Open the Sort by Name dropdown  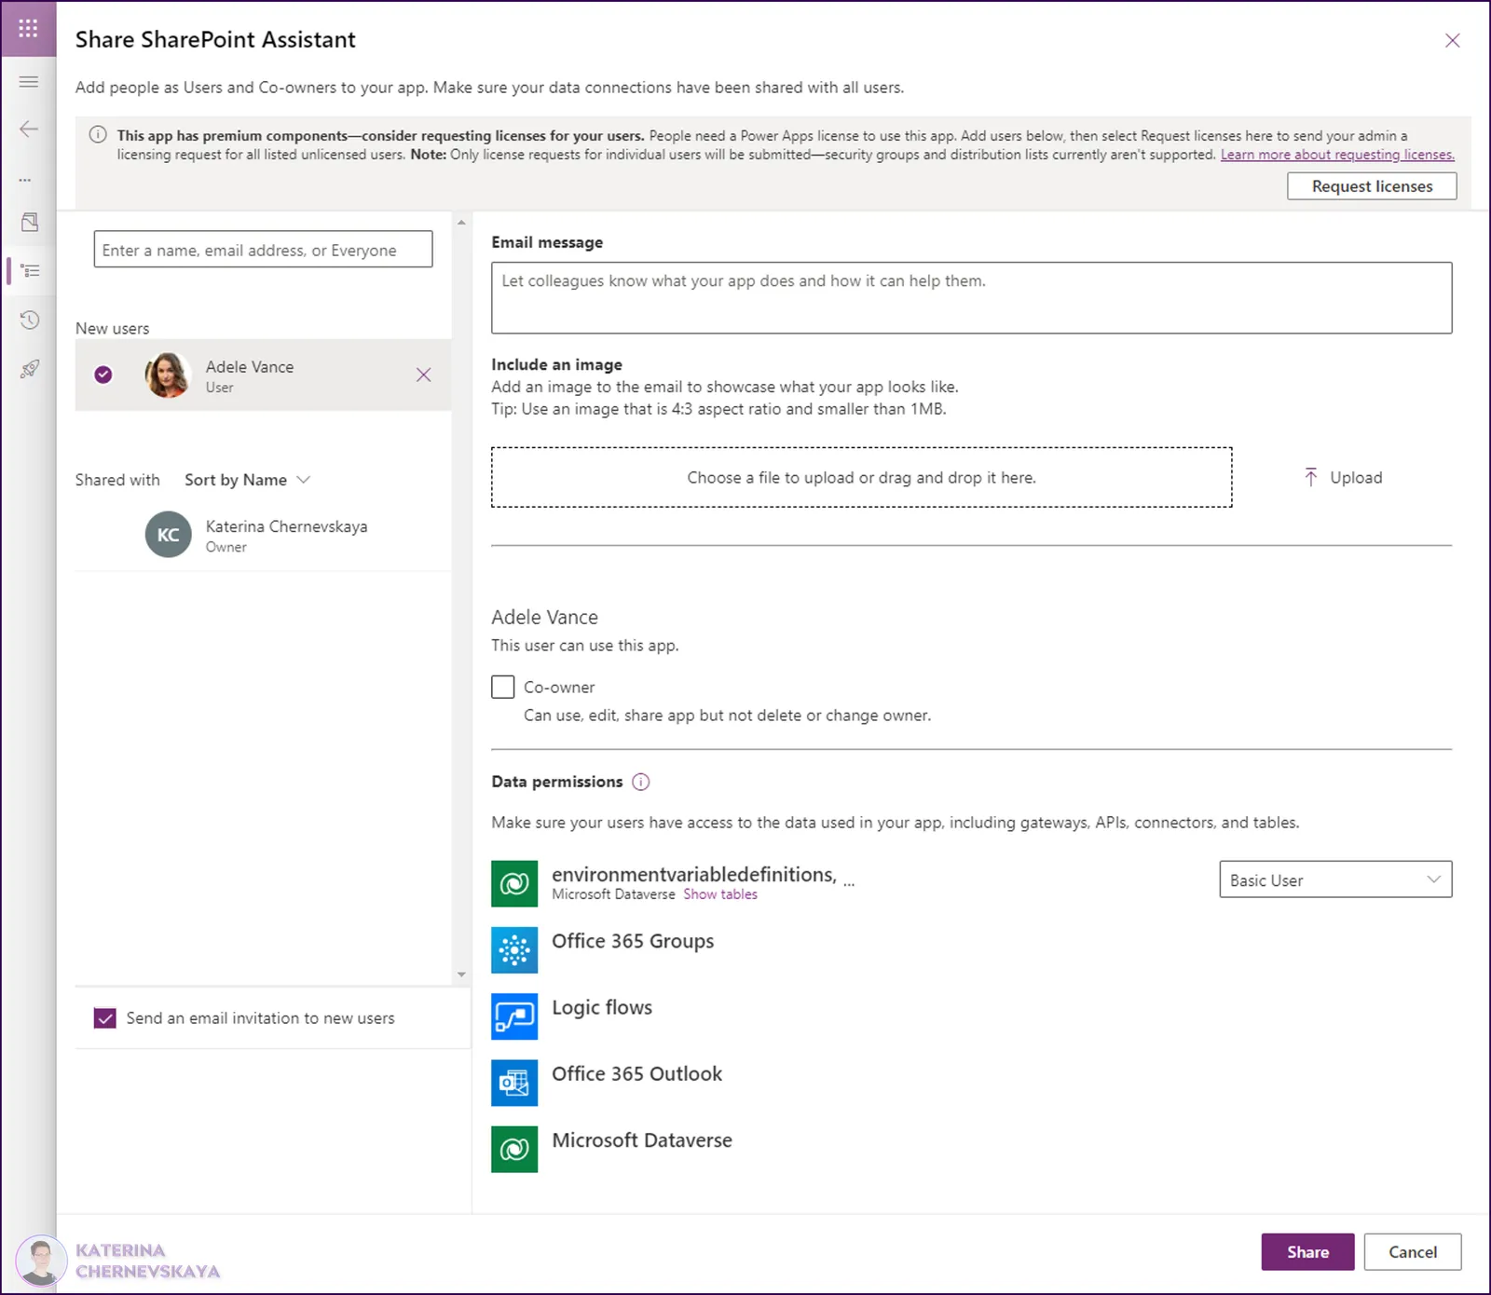click(247, 480)
